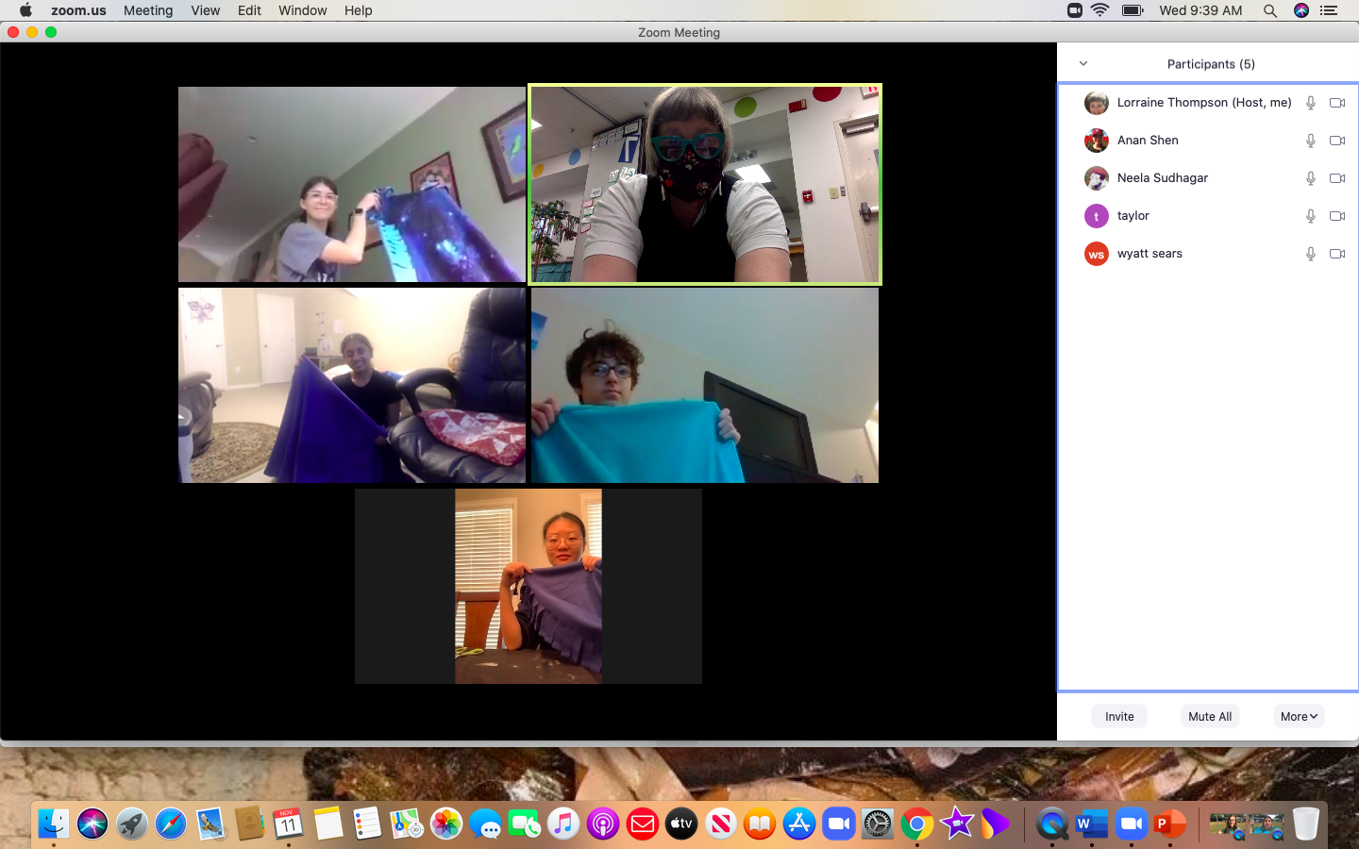The image size is (1359, 849).
Task: Open Google Chrome from the dock
Action: tap(916, 824)
